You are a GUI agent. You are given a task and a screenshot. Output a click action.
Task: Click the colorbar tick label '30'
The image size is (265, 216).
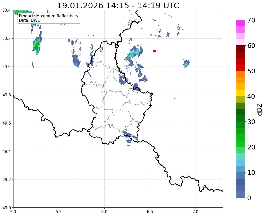pyautogui.click(x=251, y=122)
